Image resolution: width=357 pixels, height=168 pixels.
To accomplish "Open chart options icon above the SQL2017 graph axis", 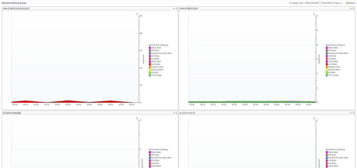I will pos(137,14).
